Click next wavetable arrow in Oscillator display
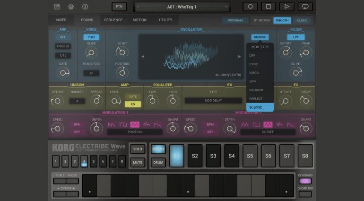Viewport: 364px width, 201px height. pyautogui.click(x=239, y=57)
